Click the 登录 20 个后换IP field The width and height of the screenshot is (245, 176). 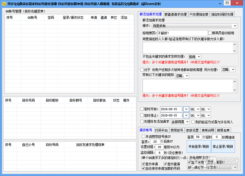point(155,141)
